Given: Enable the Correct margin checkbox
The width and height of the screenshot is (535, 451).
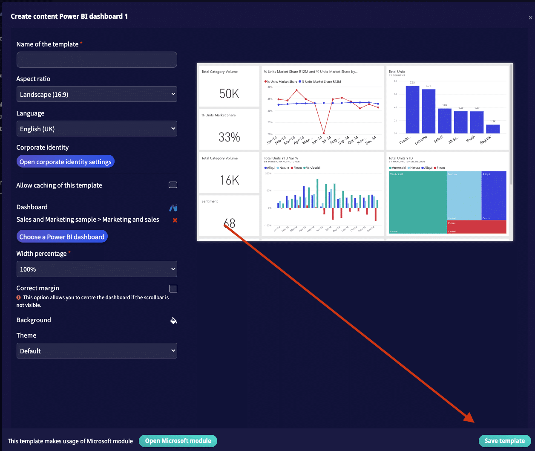Looking at the screenshot, I should [x=173, y=289].
